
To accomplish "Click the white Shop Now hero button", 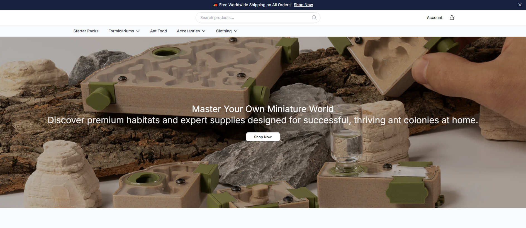I will [263, 137].
